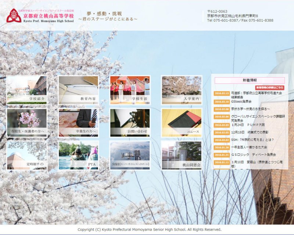
Task: Read the 京伏水学〜伏見の水を探る〜 news item
Action: coord(250,109)
